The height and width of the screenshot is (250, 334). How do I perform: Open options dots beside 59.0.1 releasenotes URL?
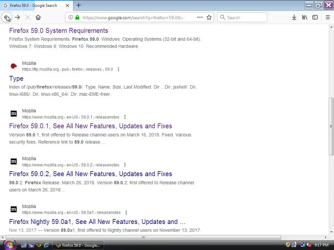click(x=125, y=117)
